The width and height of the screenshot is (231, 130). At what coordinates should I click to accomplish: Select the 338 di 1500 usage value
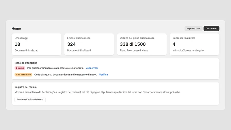pyautogui.click(x=133, y=44)
